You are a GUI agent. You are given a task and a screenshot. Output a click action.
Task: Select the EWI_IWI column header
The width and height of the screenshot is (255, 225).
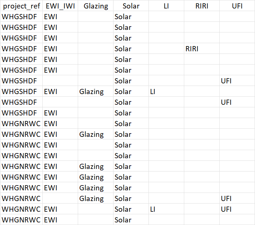pos(60,6)
